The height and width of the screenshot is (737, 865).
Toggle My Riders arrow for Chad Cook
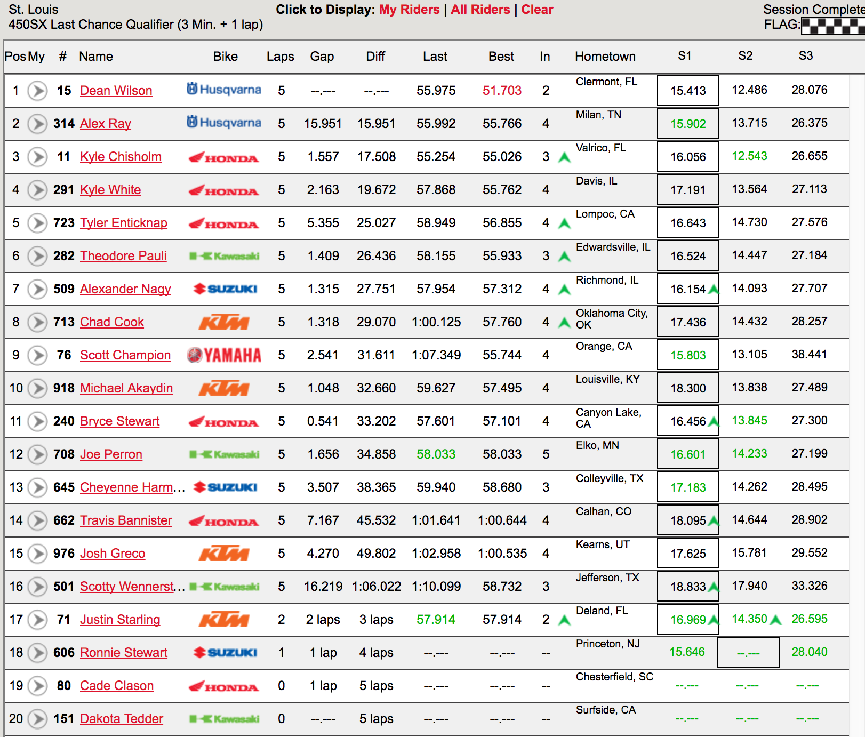tap(37, 322)
